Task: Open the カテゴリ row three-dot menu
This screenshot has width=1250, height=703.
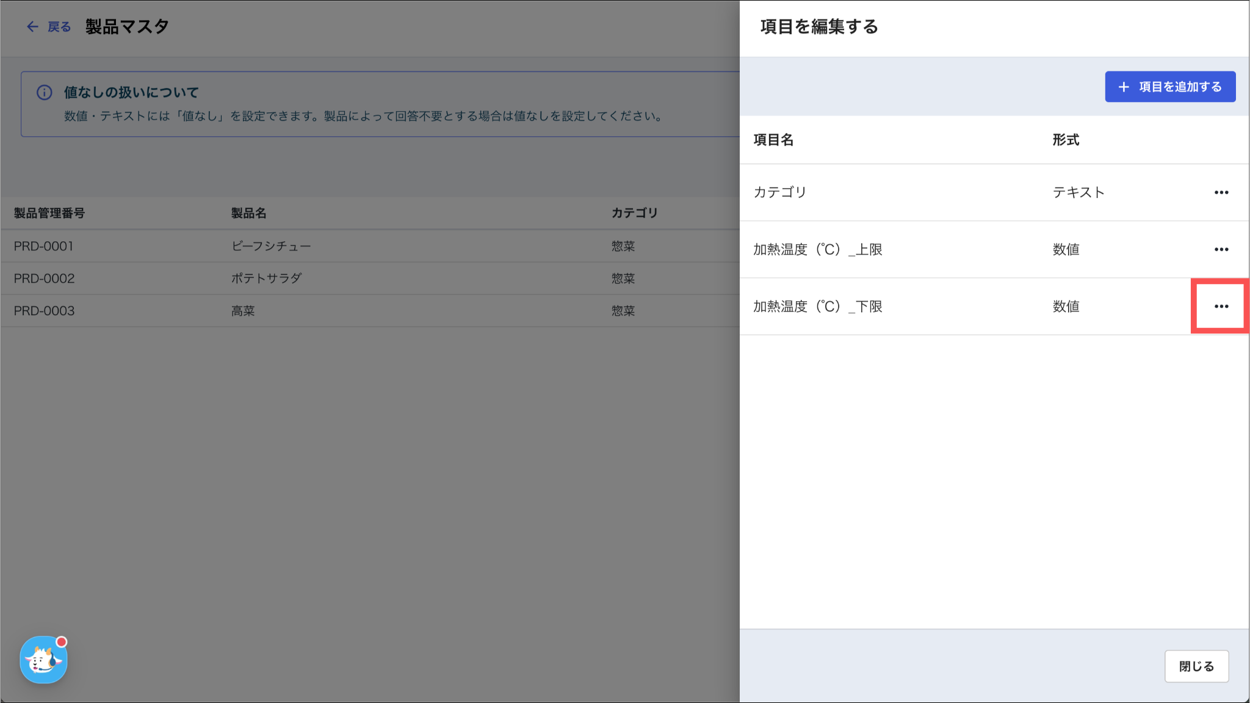Action: (1221, 192)
